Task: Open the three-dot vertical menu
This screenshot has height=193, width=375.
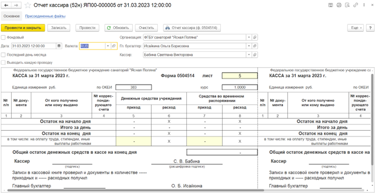Action: (364, 5)
